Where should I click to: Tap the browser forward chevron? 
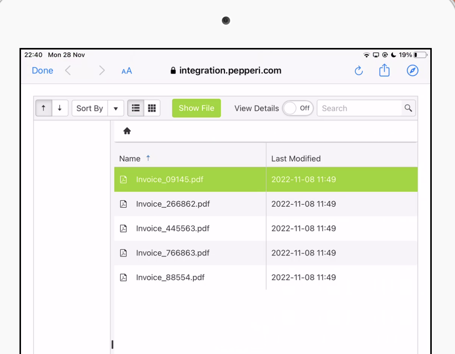(102, 70)
